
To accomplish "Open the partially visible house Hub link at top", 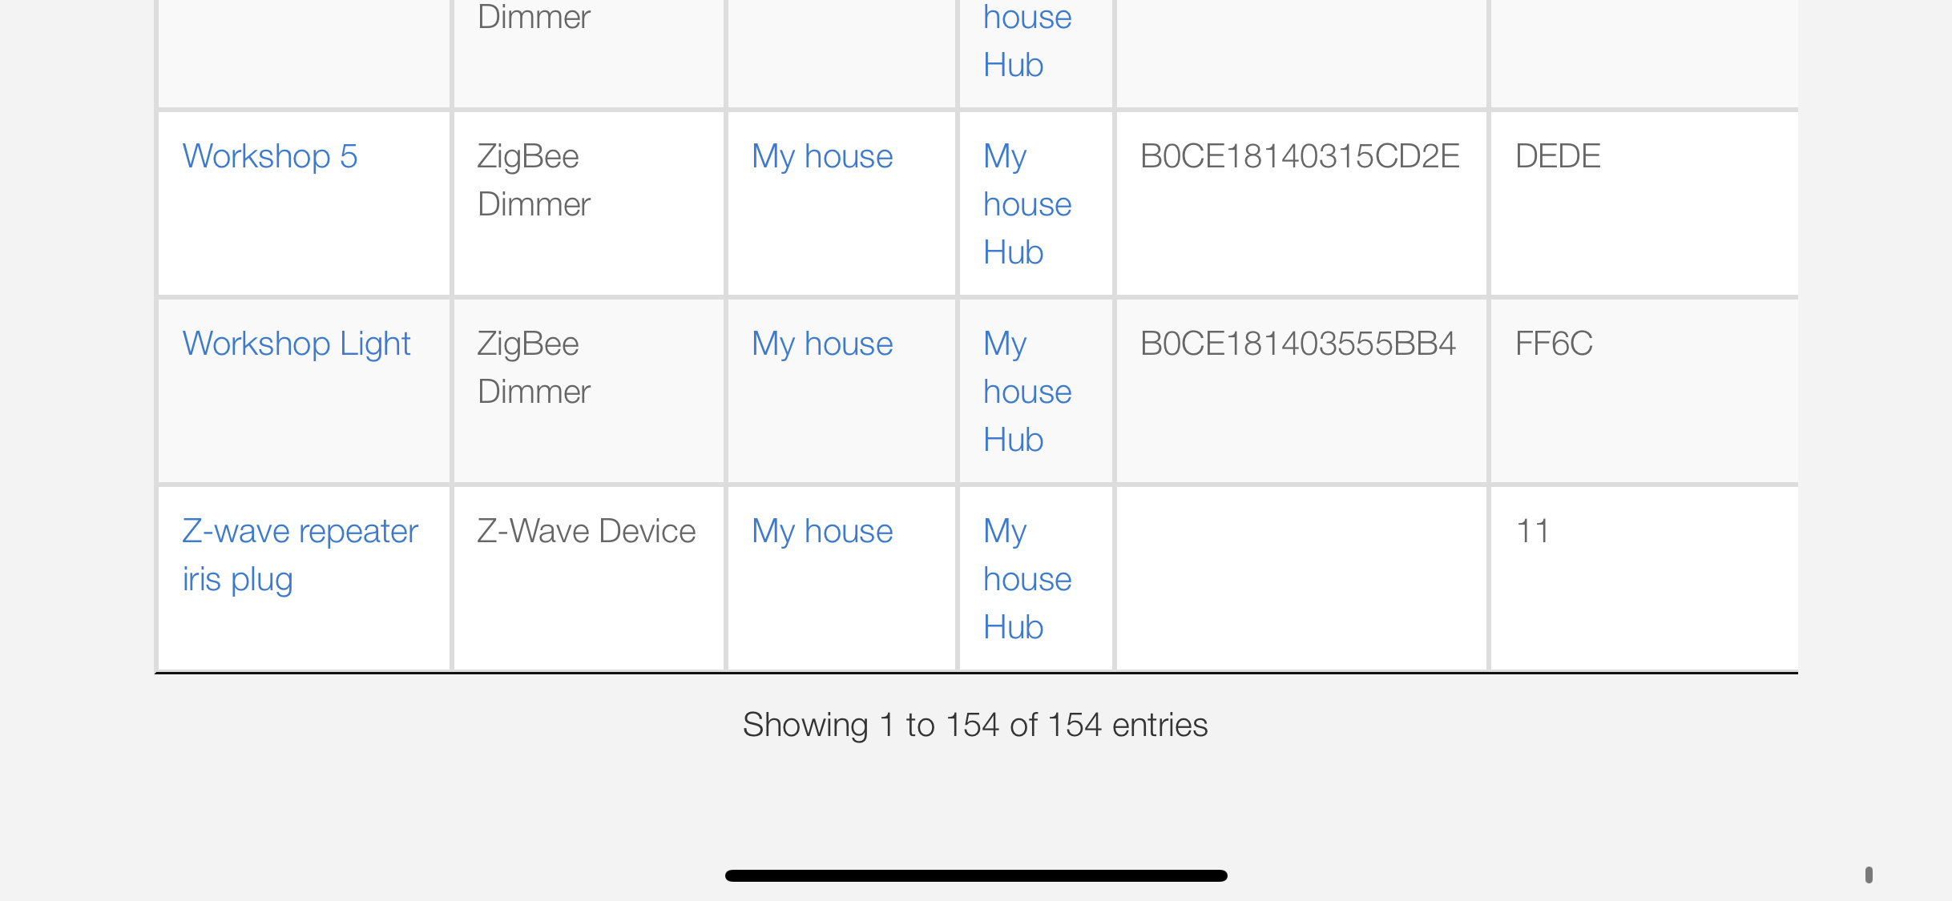I will [1027, 40].
